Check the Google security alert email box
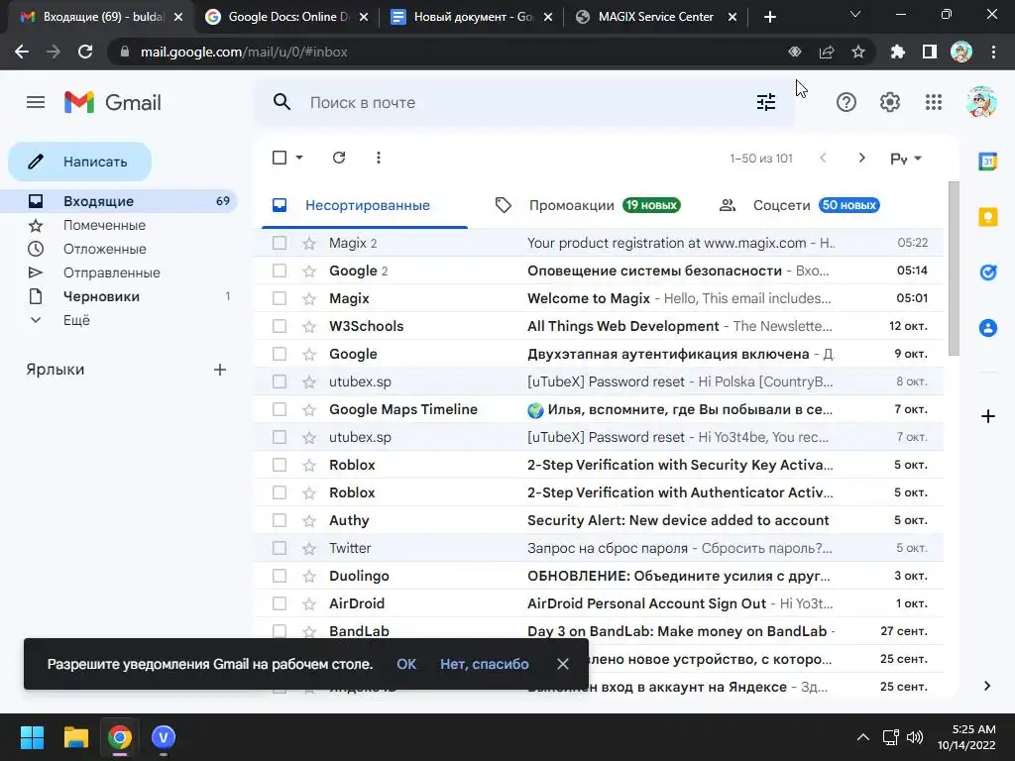Image resolution: width=1015 pixels, height=761 pixels. pyautogui.click(x=280, y=271)
